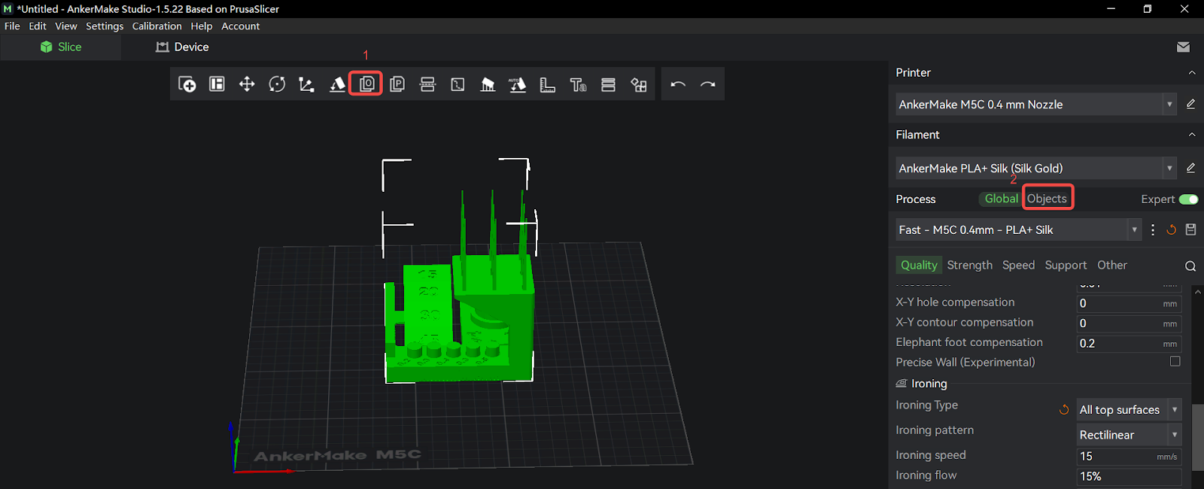The image size is (1204, 489).
Task: Switch process scope to Objects
Action: pyautogui.click(x=1047, y=199)
